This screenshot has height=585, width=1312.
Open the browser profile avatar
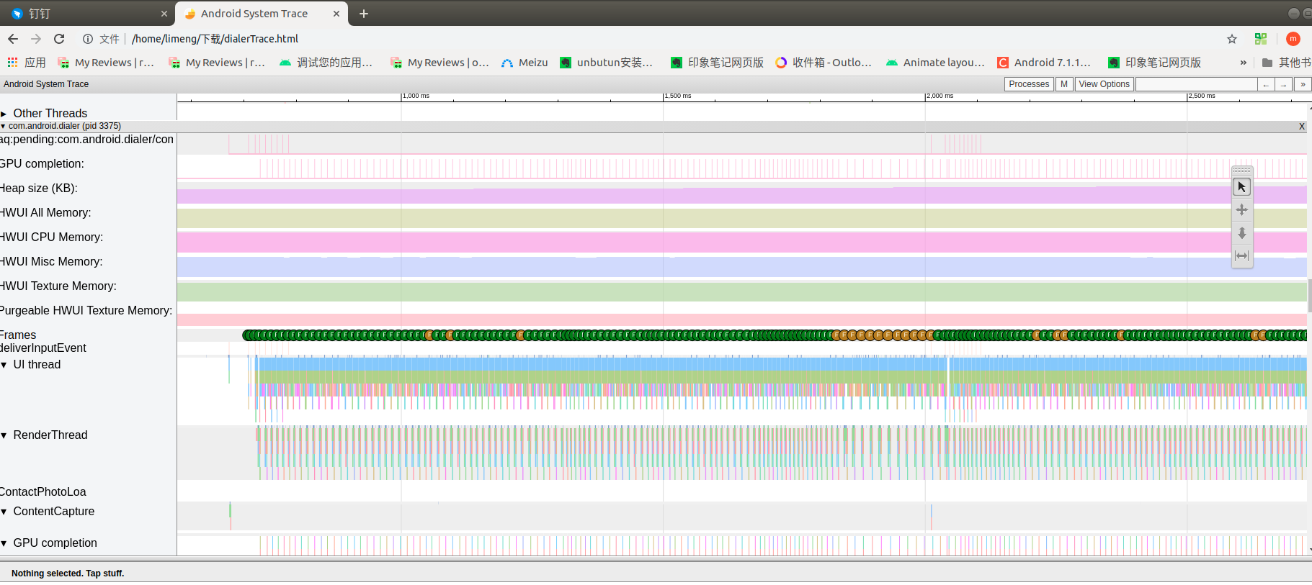(x=1293, y=39)
